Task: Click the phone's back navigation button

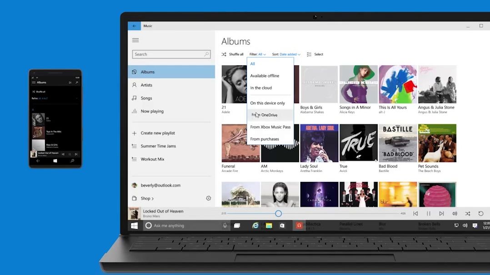Action: 38,161
